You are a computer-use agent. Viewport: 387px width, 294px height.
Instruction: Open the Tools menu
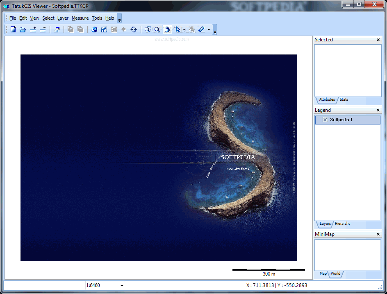pyautogui.click(x=97, y=18)
